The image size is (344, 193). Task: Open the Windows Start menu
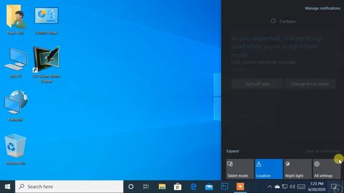pos(8,187)
